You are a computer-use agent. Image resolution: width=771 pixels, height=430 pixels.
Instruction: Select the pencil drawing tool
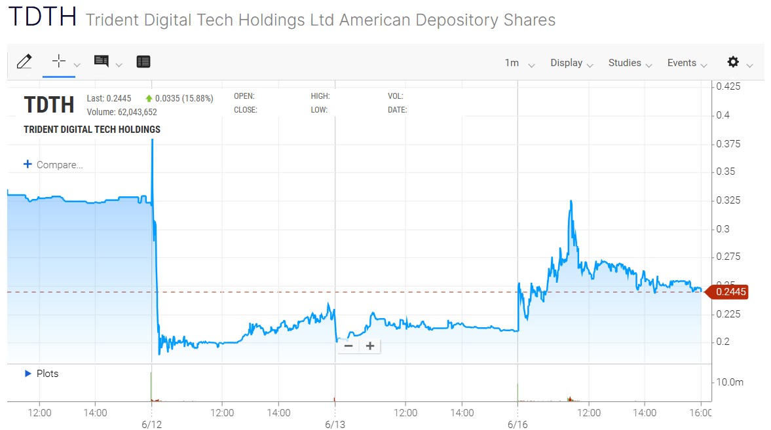24,62
